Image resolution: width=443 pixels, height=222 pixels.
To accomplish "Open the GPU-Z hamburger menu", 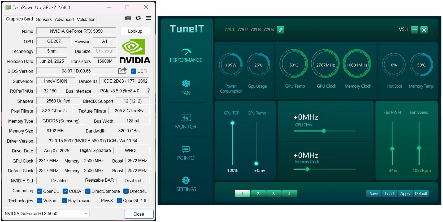I will point(148,18).
